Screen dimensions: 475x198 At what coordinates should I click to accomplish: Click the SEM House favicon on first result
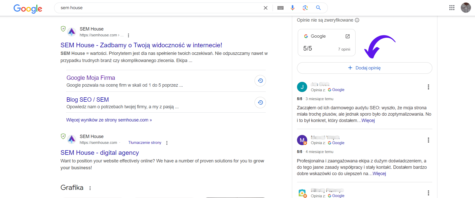click(x=72, y=32)
